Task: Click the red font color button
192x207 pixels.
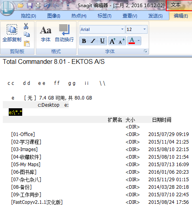Action: click(132, 41)
